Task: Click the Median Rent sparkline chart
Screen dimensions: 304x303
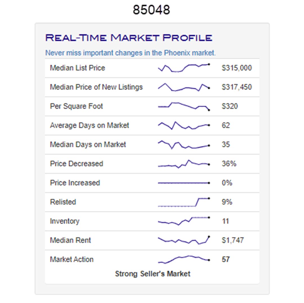Action: tap(184, 240)
